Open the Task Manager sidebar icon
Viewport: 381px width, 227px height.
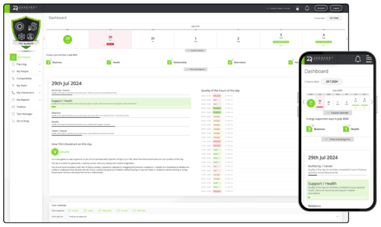tap(13, 114)
